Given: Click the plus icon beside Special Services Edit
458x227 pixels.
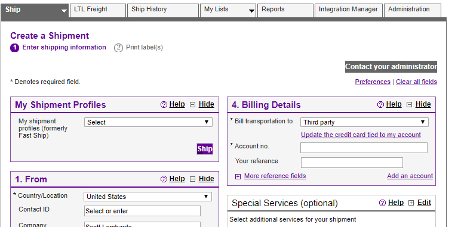Looking at the screenshot, I should coord(411,203).
